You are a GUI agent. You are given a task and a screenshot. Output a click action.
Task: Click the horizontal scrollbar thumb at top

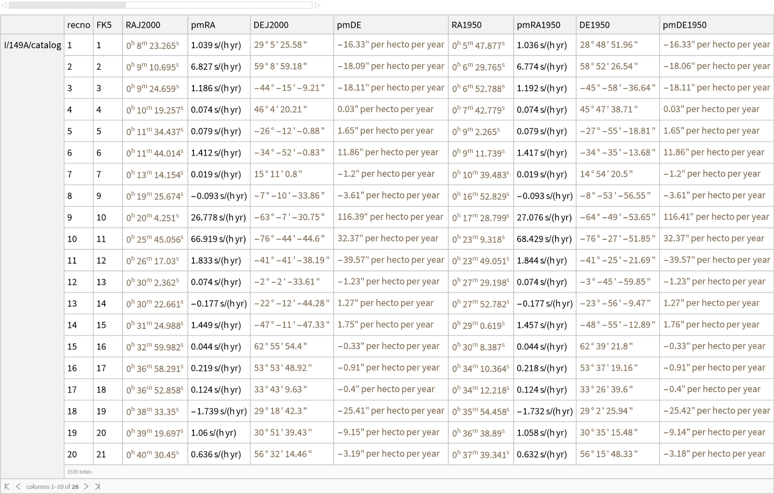point(67,5)
